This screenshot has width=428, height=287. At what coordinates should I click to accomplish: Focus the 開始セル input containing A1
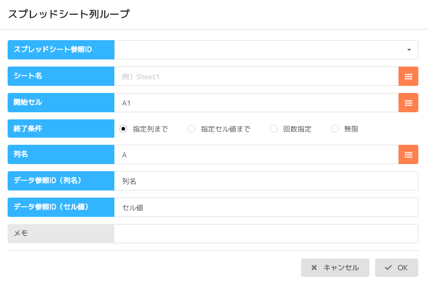point(256,103)
